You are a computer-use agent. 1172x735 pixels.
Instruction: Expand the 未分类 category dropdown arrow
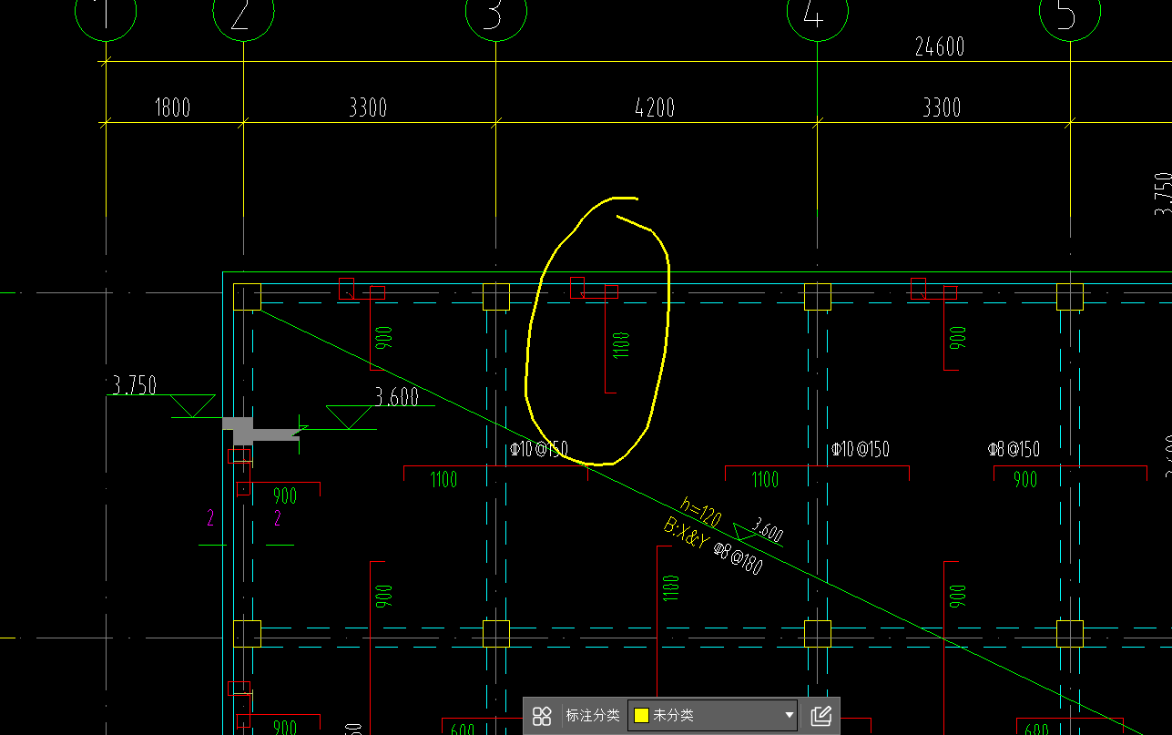pos(789,716)
